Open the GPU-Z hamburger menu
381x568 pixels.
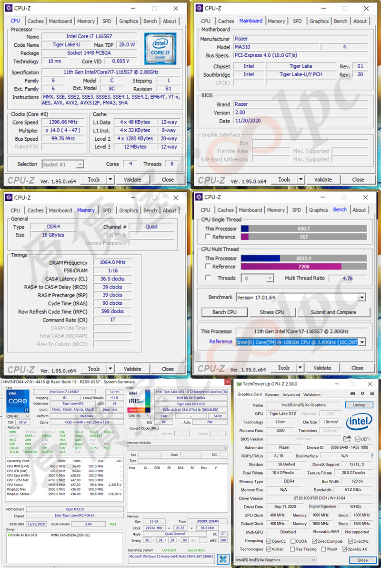tap(371, 393)
